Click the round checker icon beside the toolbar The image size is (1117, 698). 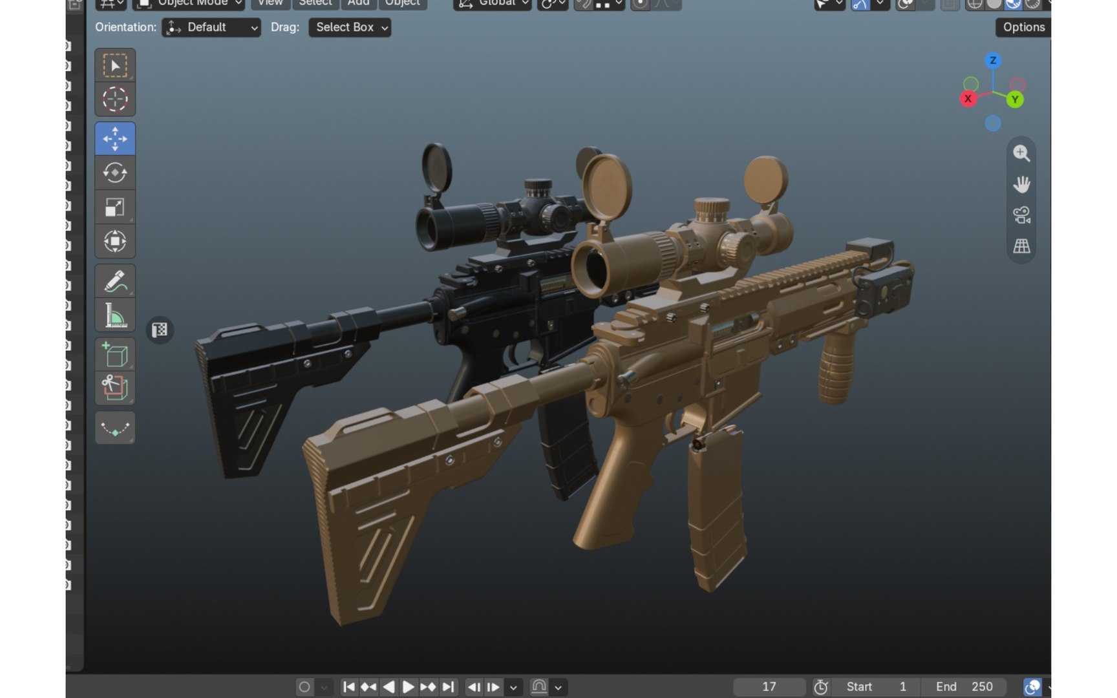pos(160,330)
